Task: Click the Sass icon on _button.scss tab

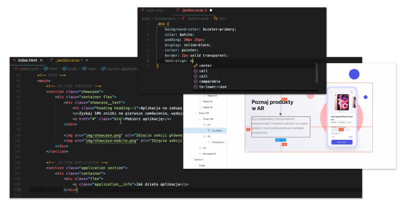Action: [x=178, y=10]
